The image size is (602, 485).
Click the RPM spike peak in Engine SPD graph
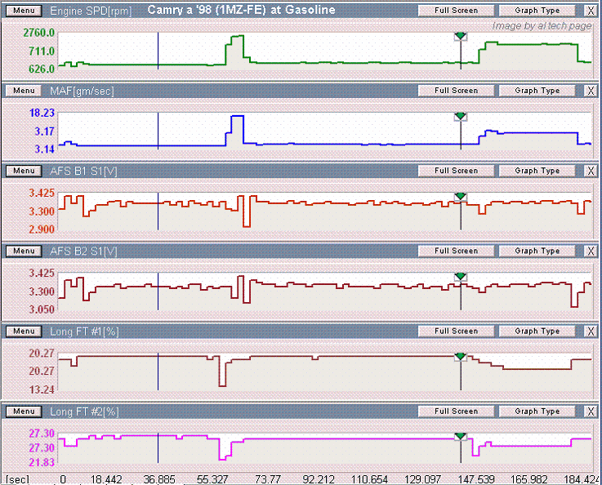pyautogui.click(x=237, y=37)
